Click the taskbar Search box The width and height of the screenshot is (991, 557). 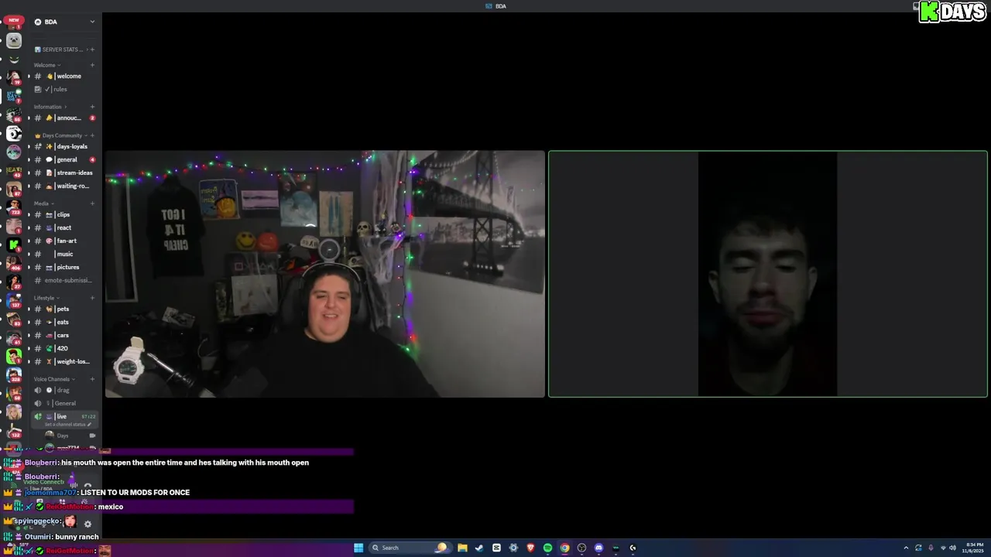pos(410,548)
